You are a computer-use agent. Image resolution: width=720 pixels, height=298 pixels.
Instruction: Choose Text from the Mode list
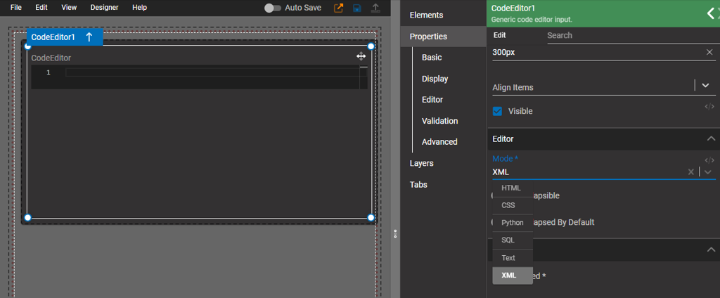(513, 258)
